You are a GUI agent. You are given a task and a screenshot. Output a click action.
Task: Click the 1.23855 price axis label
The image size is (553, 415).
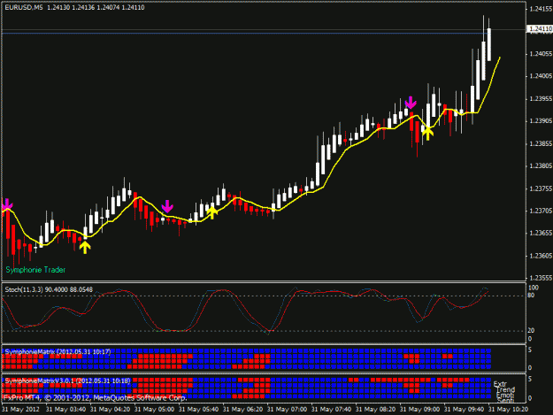coord(541,143)
